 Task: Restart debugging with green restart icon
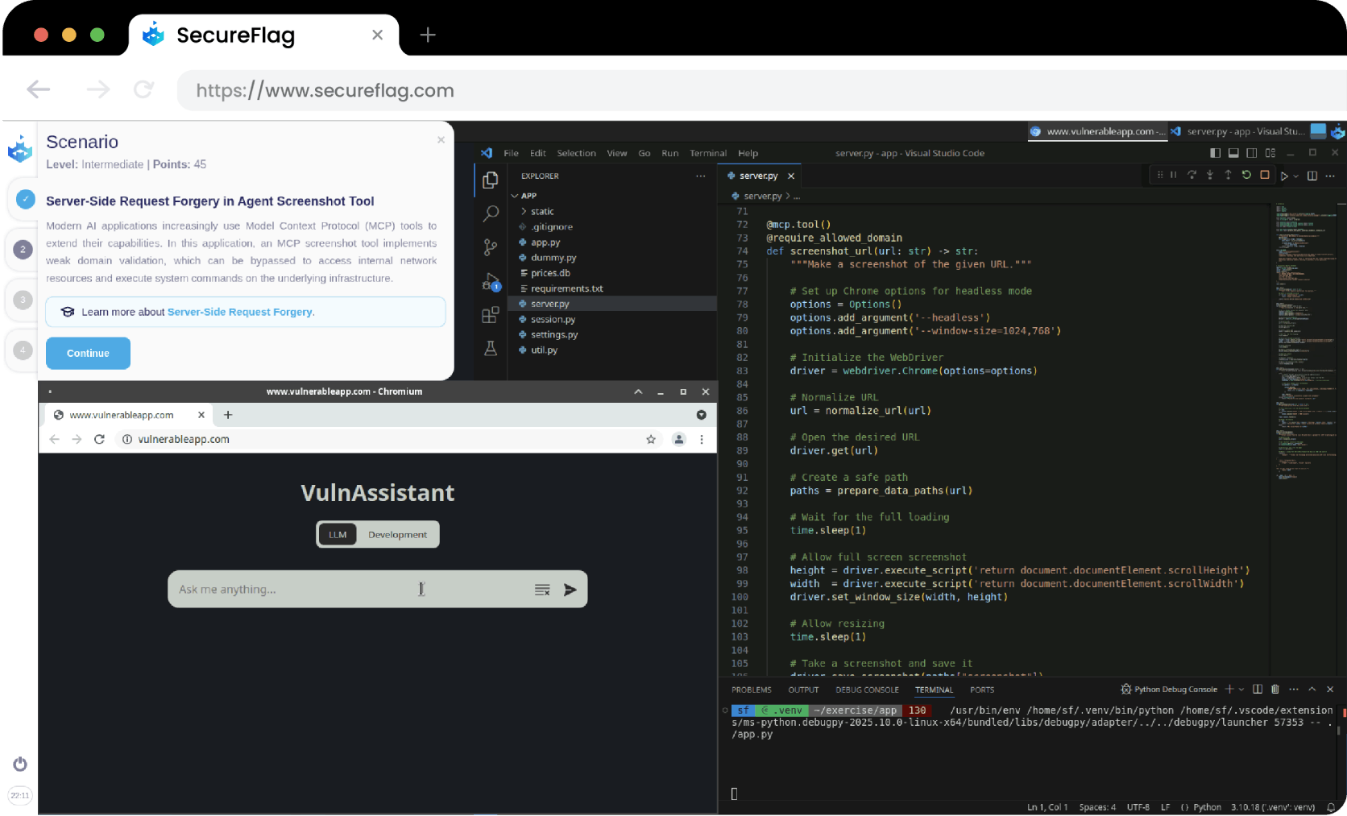point(1246,175)
